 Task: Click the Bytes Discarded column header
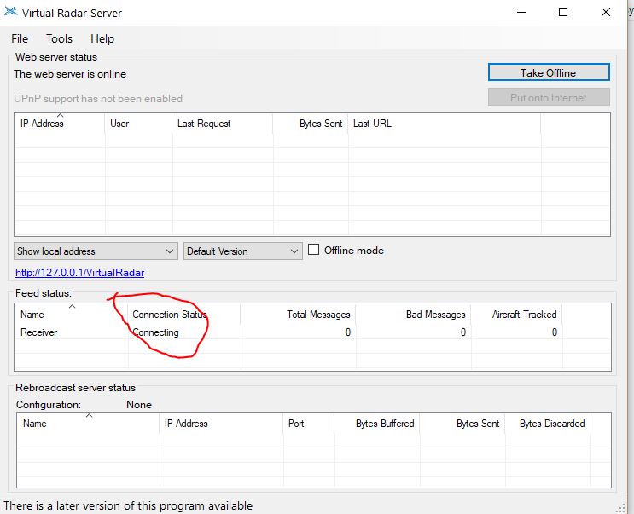tap(548, 424)
